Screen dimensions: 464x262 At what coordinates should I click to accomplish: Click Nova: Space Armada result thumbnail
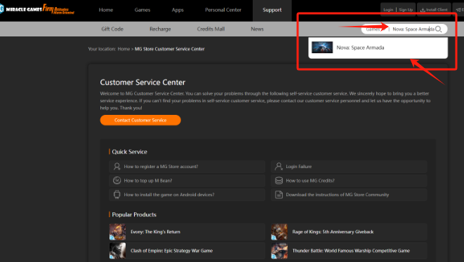point(322,47)
